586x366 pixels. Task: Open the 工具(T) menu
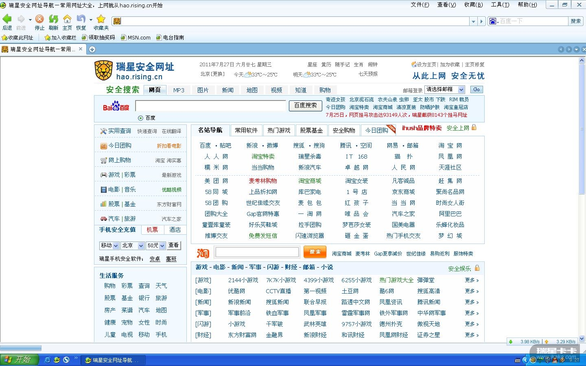pyautogui.click(x=500, y=5)
